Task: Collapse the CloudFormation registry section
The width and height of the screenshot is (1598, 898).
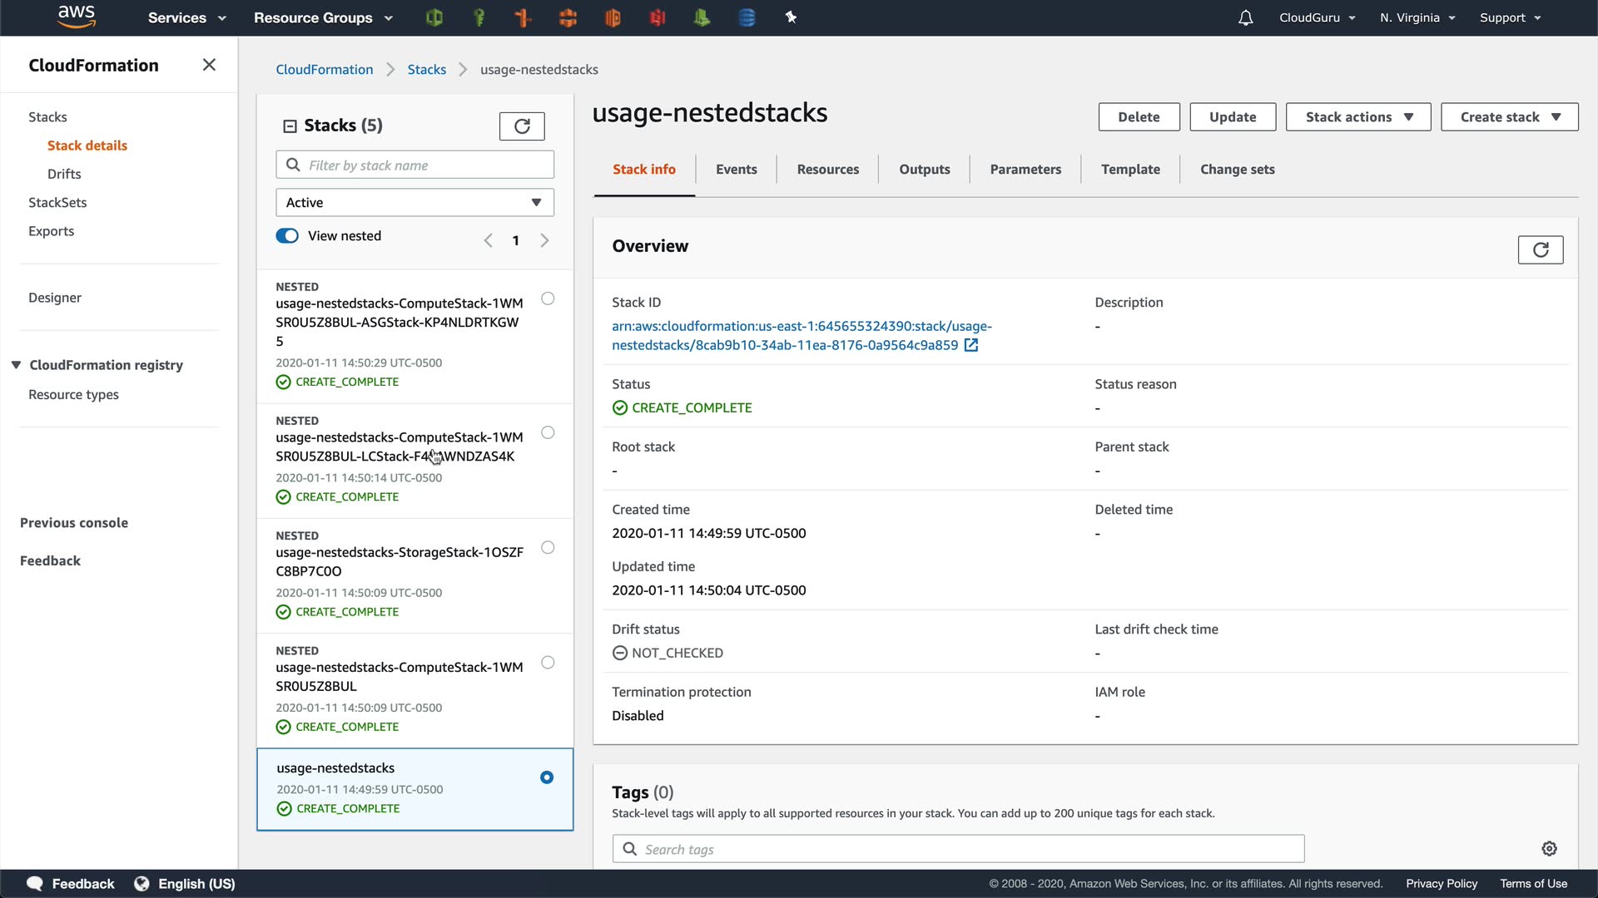Action: (x=16, y=365)
